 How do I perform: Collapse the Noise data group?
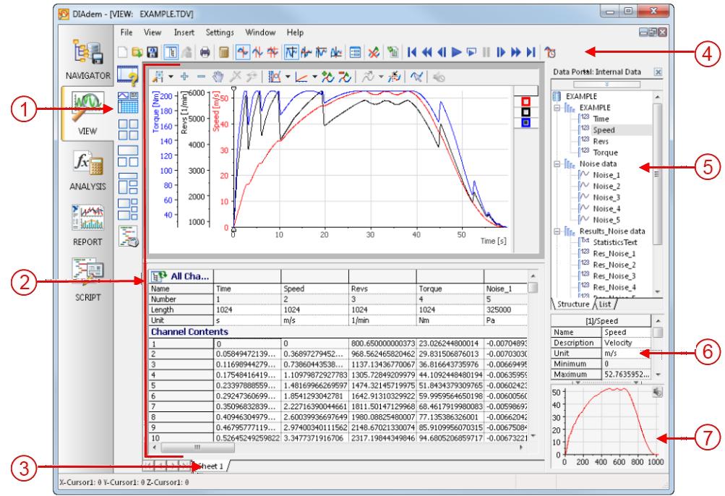coord(557,165)
